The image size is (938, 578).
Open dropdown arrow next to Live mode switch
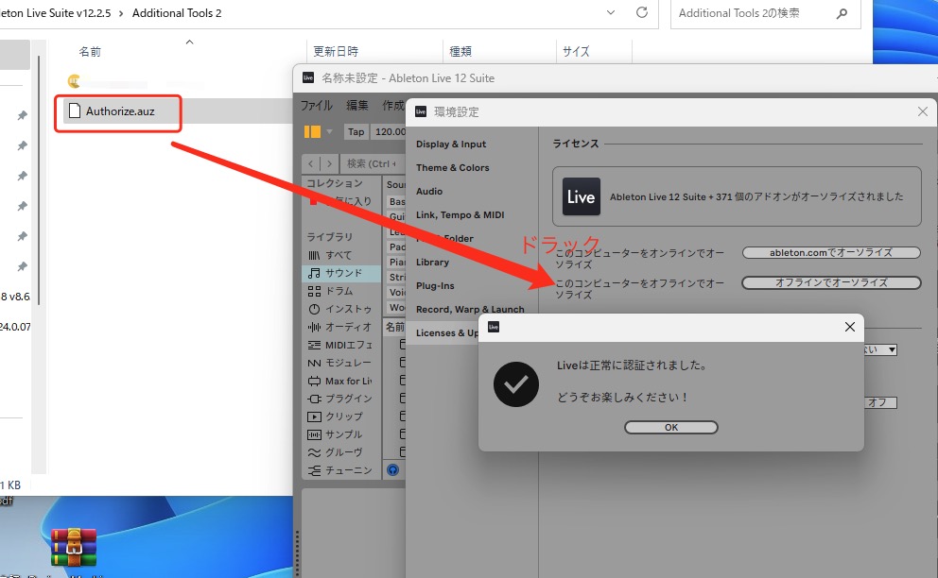(x=329, y=131)
